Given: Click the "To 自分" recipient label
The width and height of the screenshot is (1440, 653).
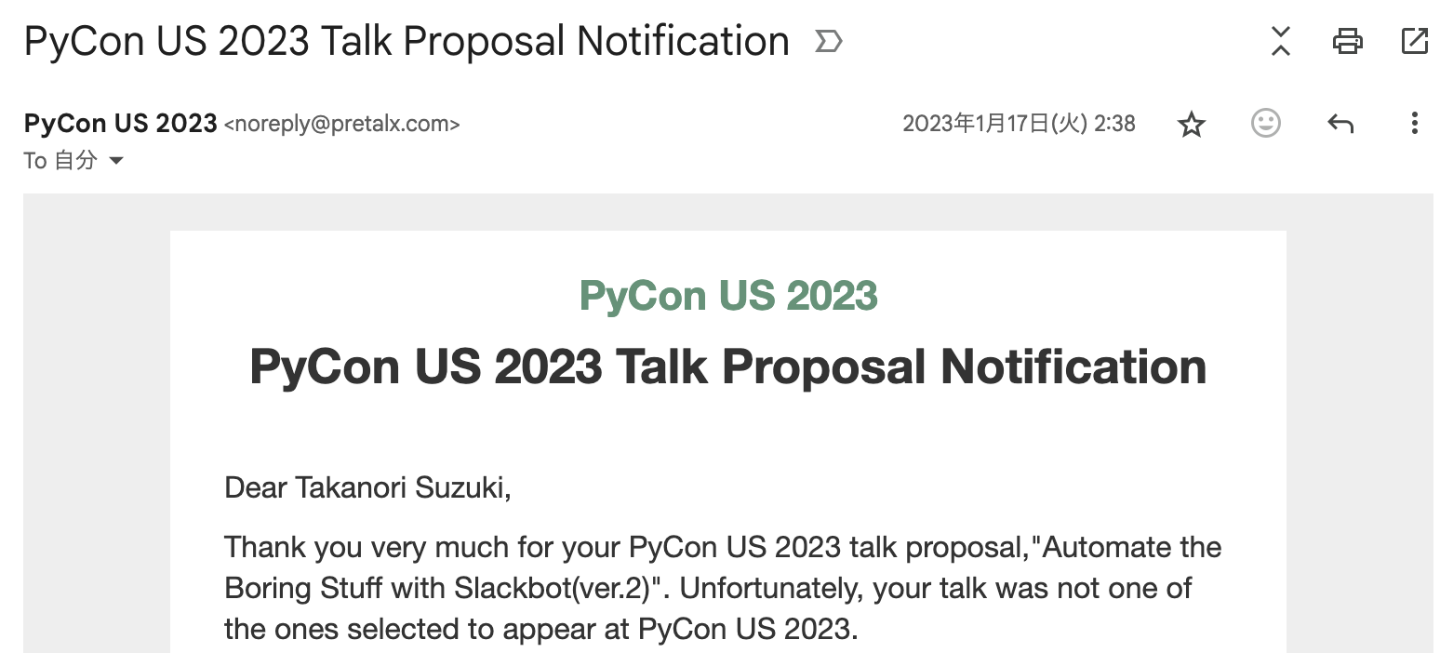Looking at the screenshot, I should pos(60,161).
